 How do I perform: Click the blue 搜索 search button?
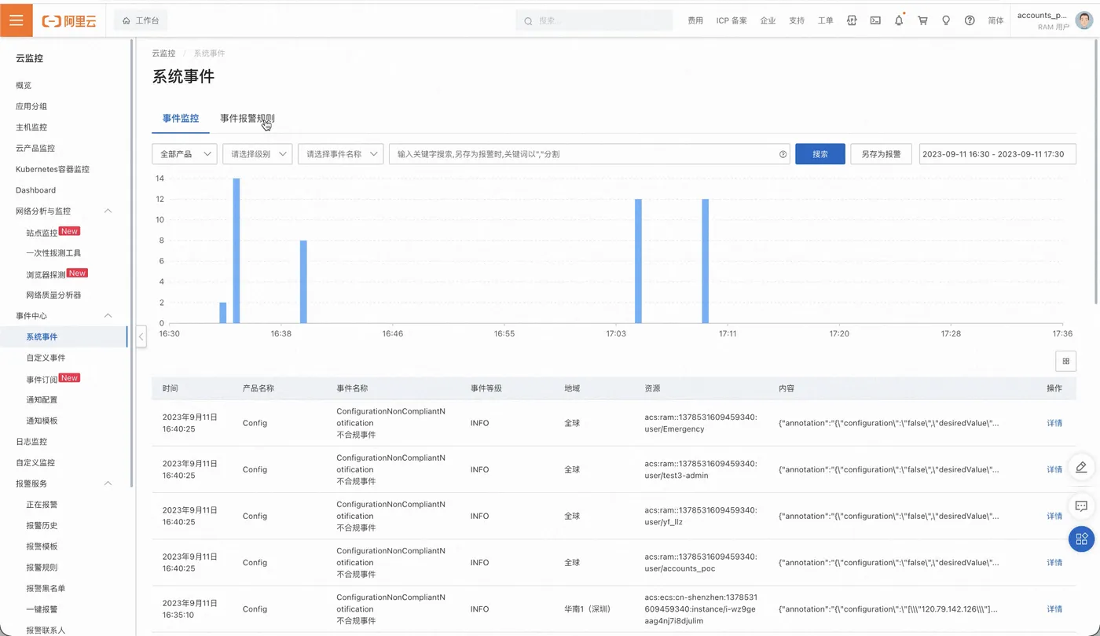click(820, 154)
